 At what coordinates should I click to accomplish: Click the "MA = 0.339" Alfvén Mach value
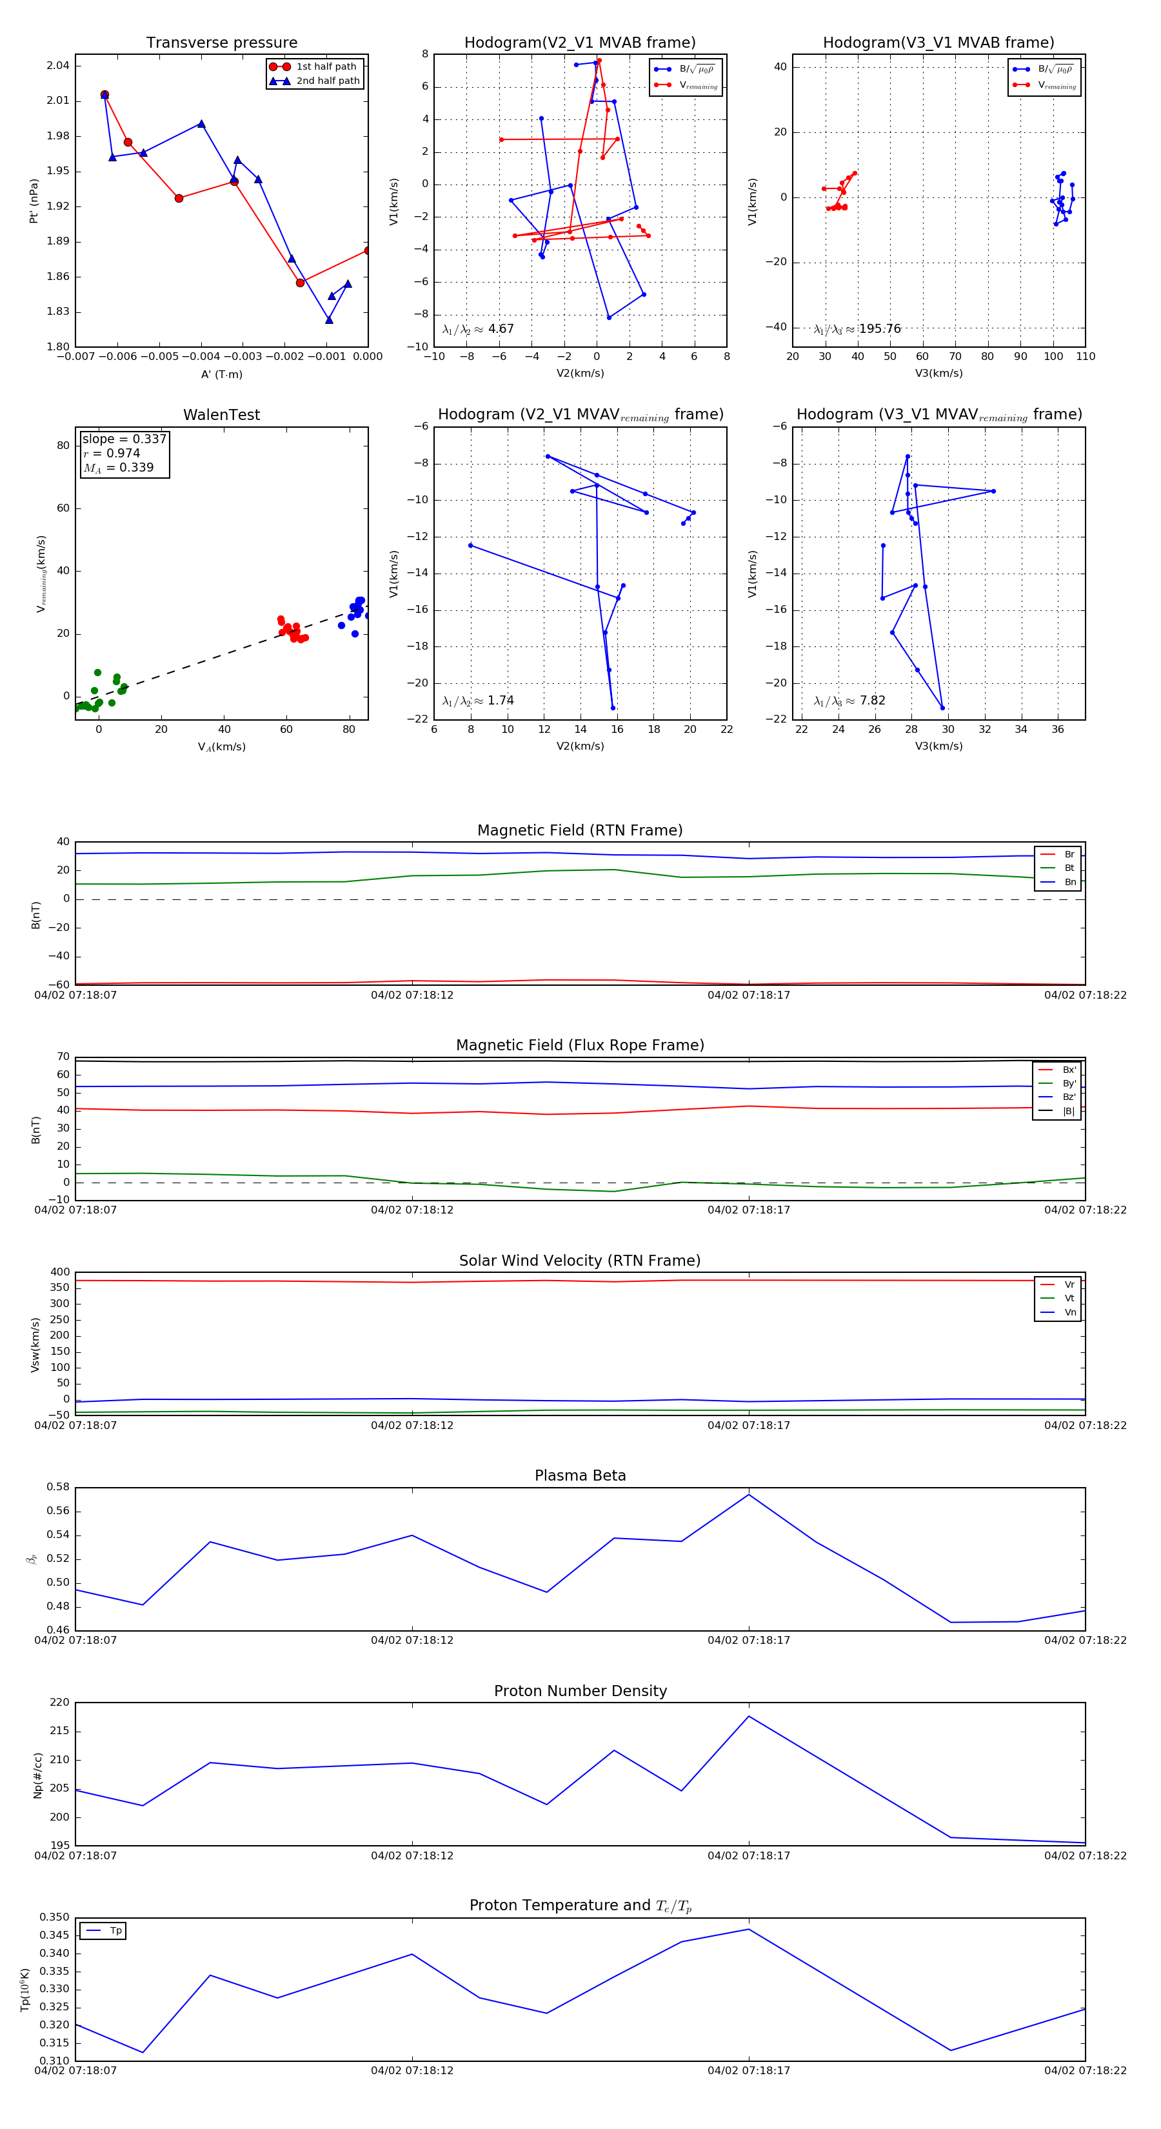(x=118, y=468)
